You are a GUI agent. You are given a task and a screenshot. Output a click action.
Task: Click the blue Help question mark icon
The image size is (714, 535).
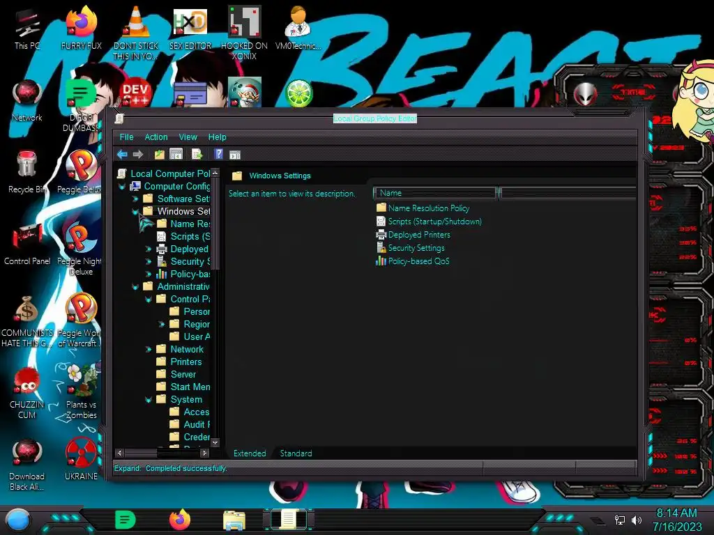tap(218, 154)
